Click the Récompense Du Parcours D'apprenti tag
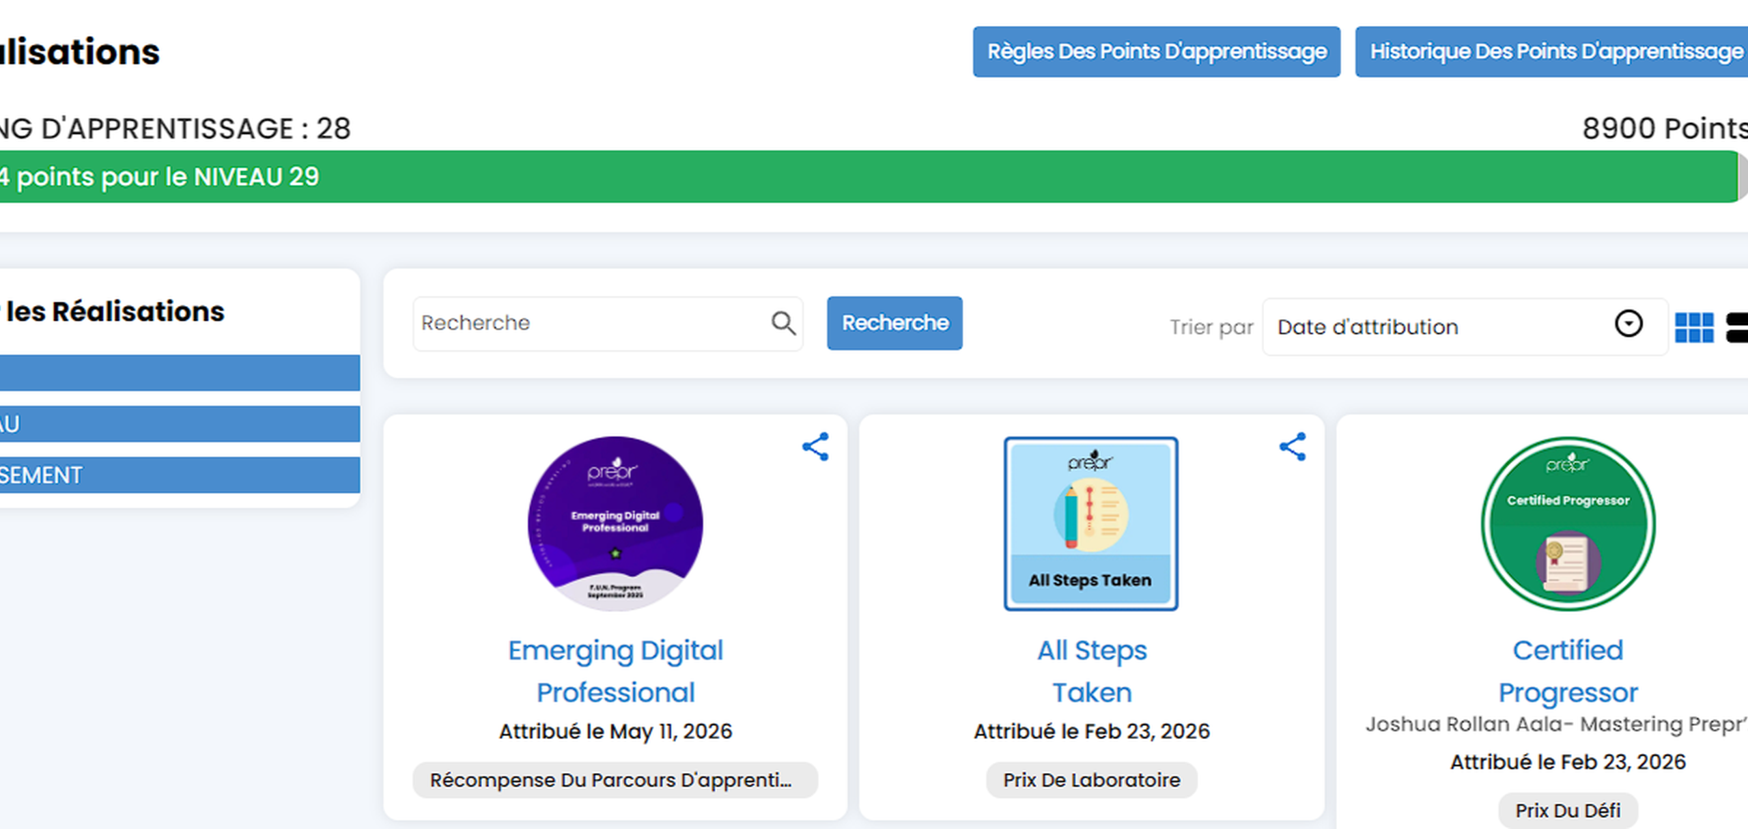The height and width of the screenshot is (829, 1748). tap(615, 780)
